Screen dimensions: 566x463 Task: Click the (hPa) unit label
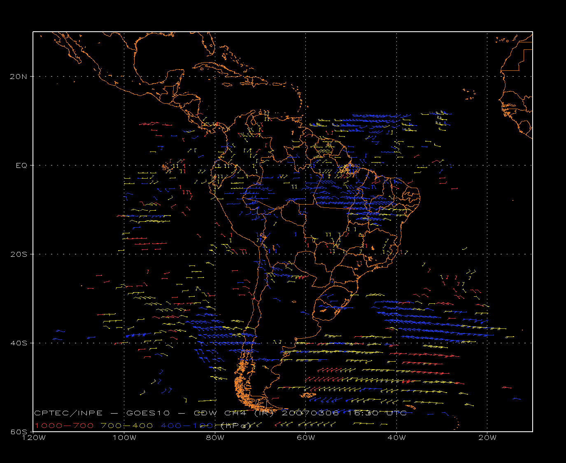(236, 426)
